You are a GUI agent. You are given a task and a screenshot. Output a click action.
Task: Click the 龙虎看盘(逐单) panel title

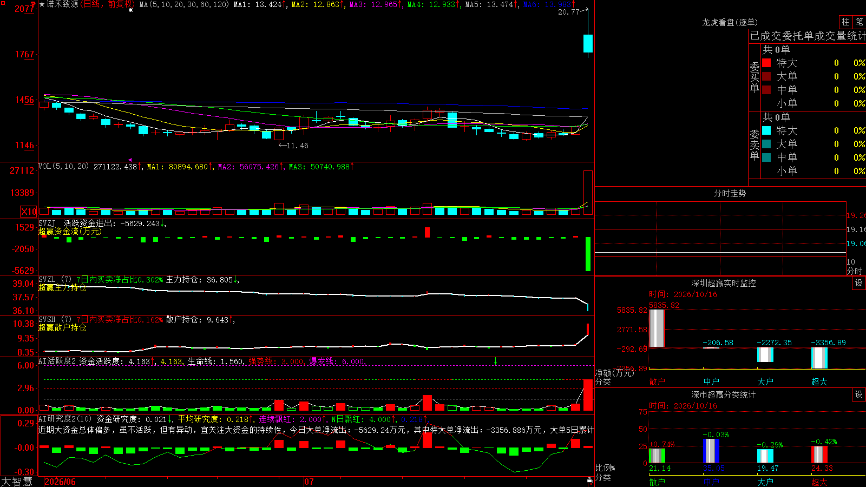(730, 22)
